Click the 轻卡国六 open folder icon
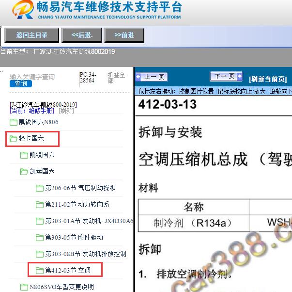This screenshot has width=292, height=292. 14,139
